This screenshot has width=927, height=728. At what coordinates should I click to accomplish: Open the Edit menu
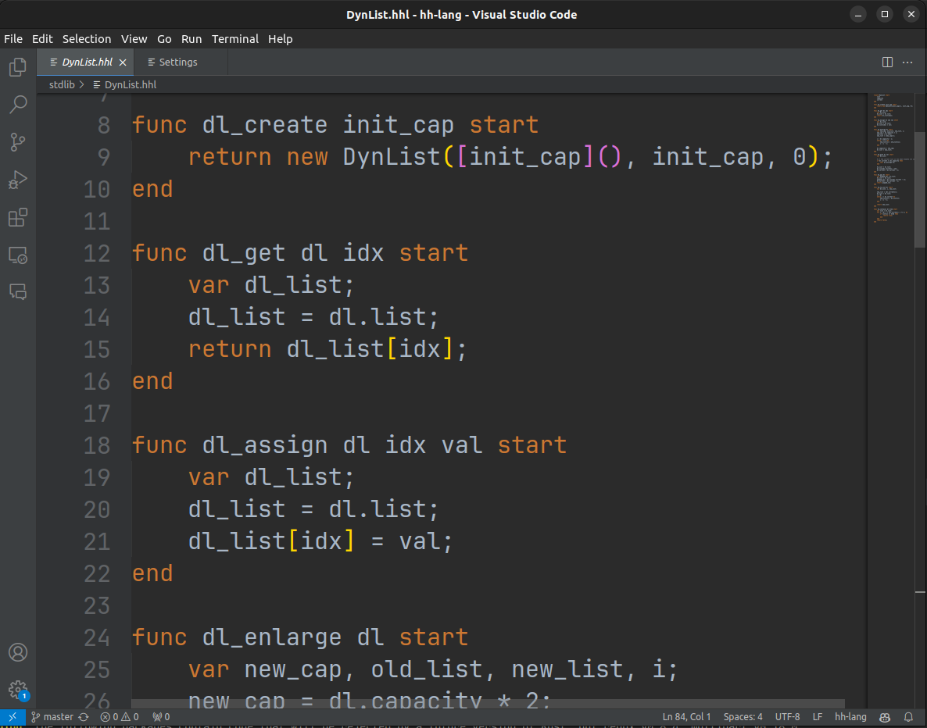pyautogui.click(x=42, y=39)
